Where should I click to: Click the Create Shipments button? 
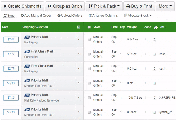pos(23,6)
